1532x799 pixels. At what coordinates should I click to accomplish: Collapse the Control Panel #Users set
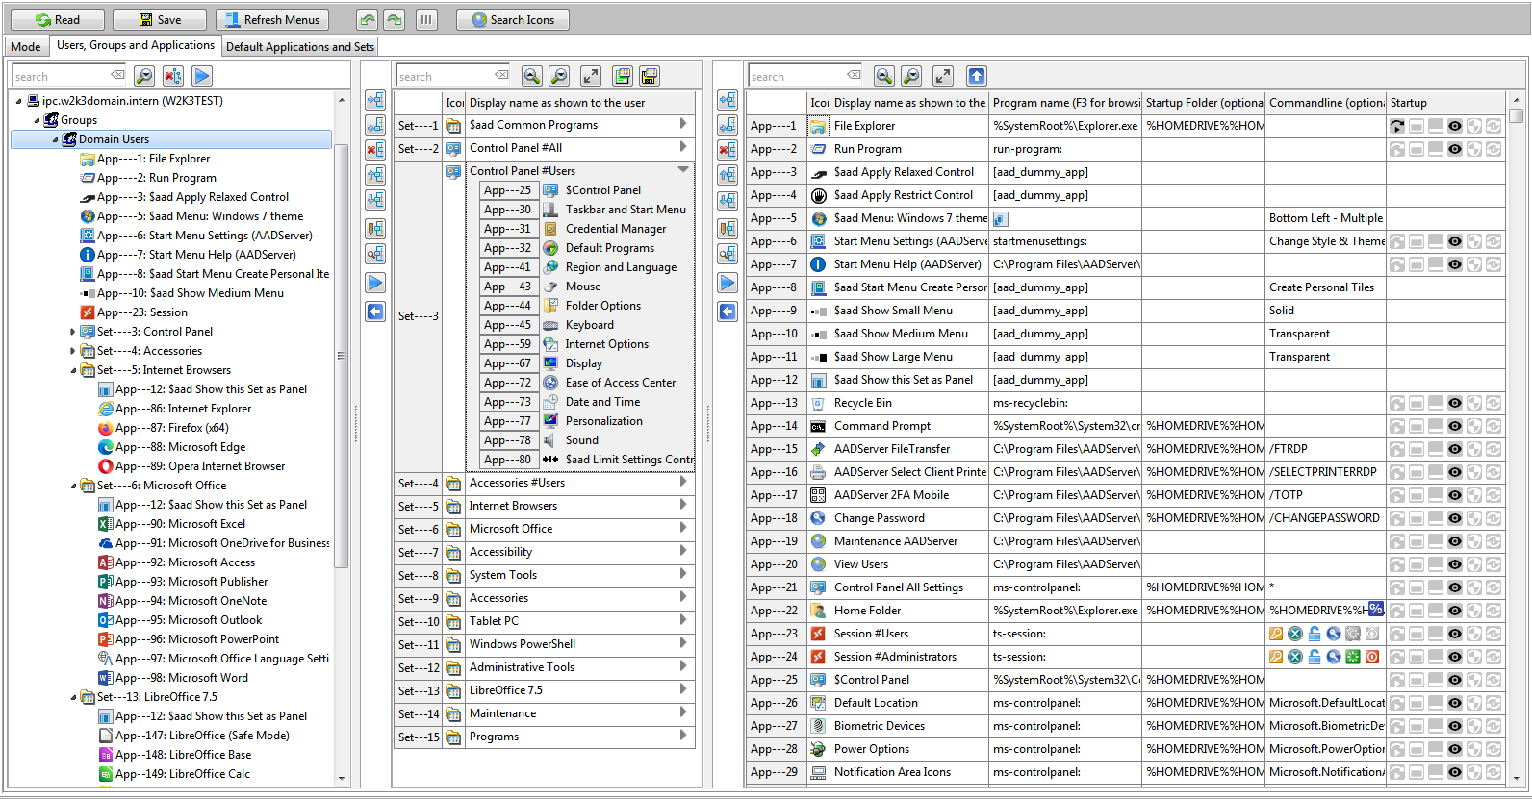click(x=683, y=170)
